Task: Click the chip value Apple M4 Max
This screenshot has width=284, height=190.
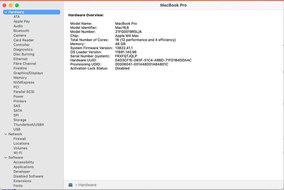Action: click(x=127, y=36)
